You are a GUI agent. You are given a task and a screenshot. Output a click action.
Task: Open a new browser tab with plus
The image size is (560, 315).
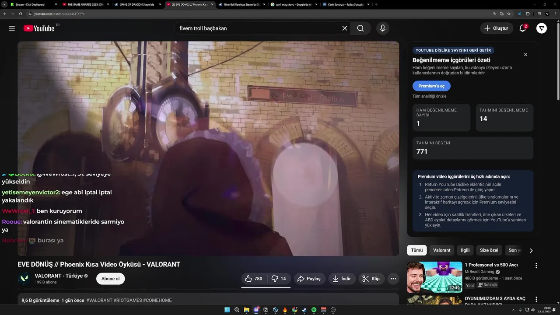376,4
